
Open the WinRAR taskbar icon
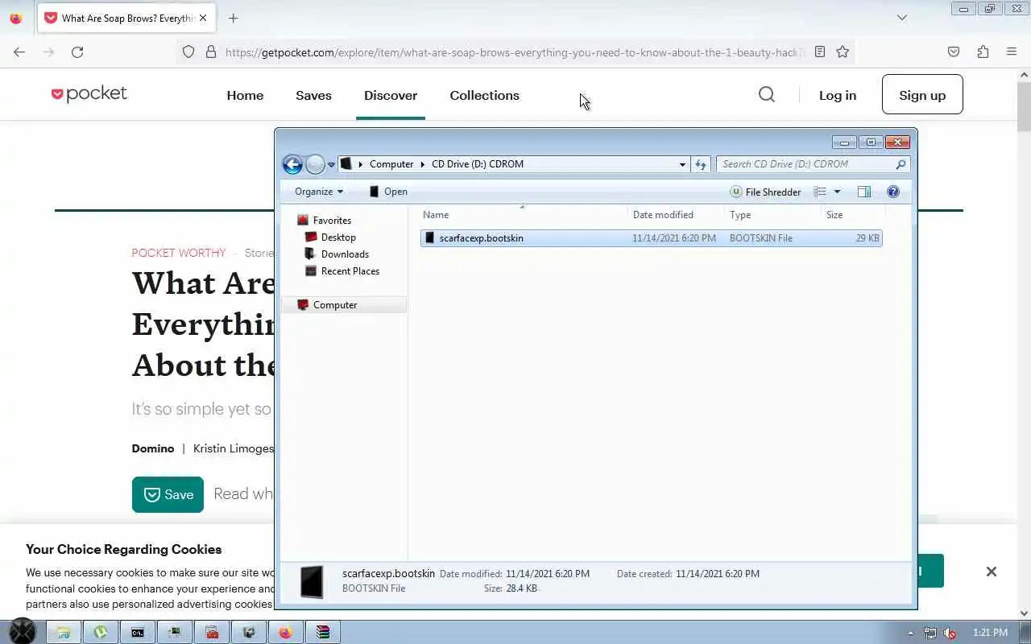point(323,633)
